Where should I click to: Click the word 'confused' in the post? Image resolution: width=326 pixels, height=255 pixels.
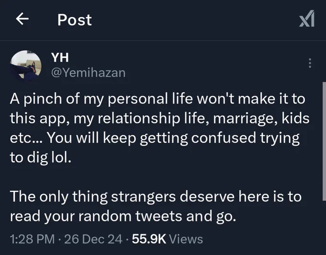(223, 138)
